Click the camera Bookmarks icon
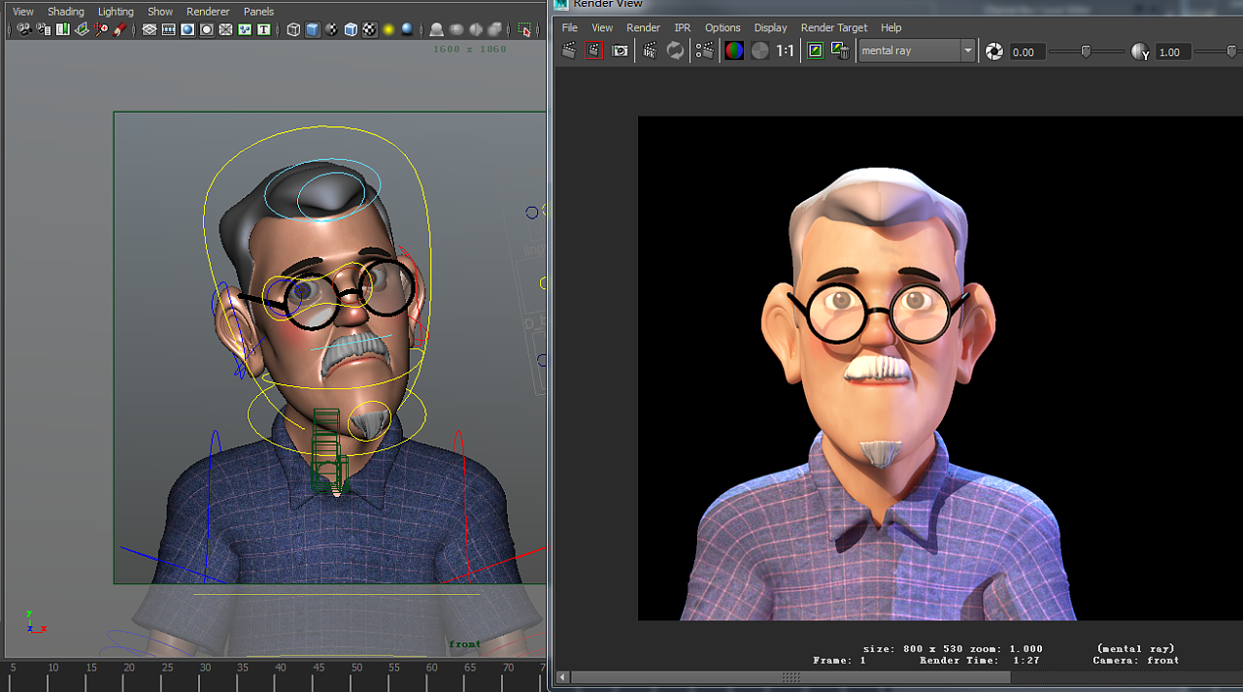The width and height of the screenshot is (1243, 692). pos(63,30)
